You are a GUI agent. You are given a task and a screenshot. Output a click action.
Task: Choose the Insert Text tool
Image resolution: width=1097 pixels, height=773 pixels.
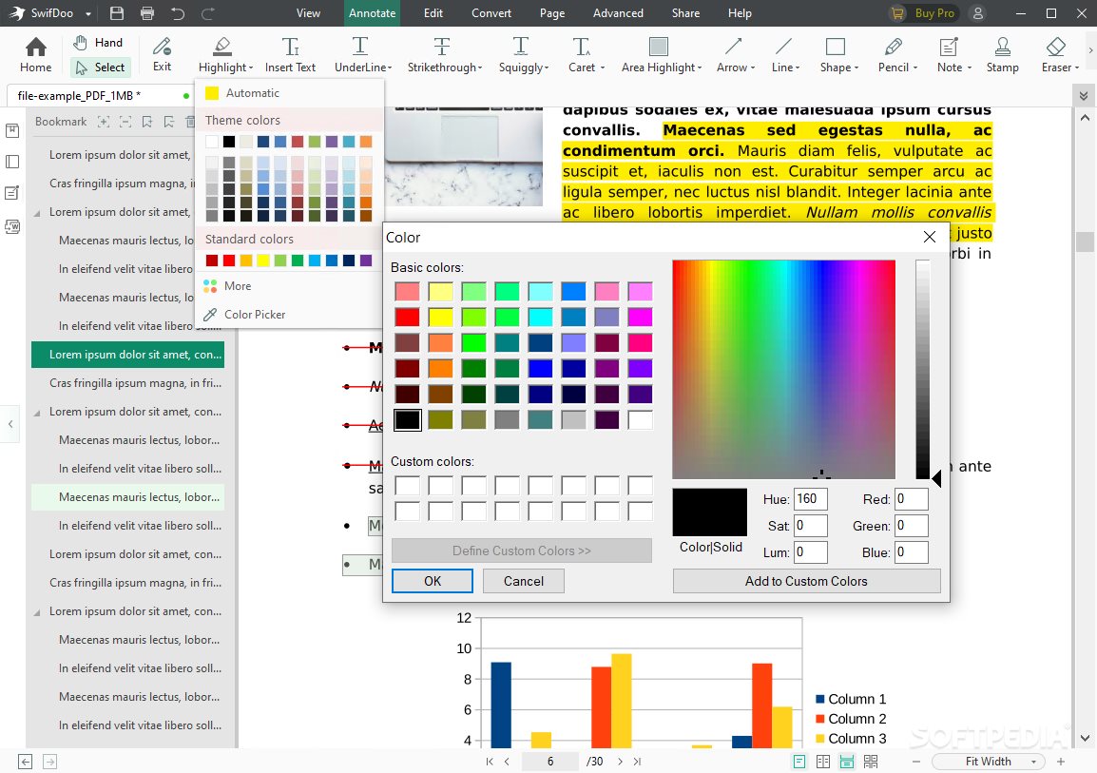pos(290,54)
